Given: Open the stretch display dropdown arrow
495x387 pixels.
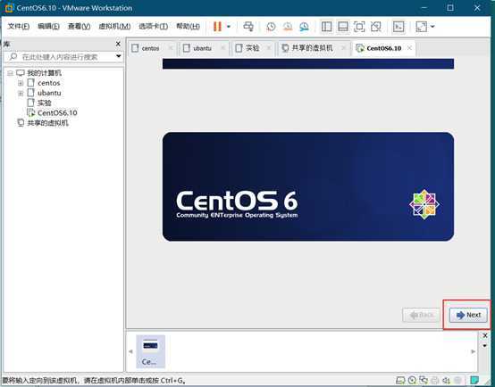Looking at the screenshot, I should pos(432,27).
